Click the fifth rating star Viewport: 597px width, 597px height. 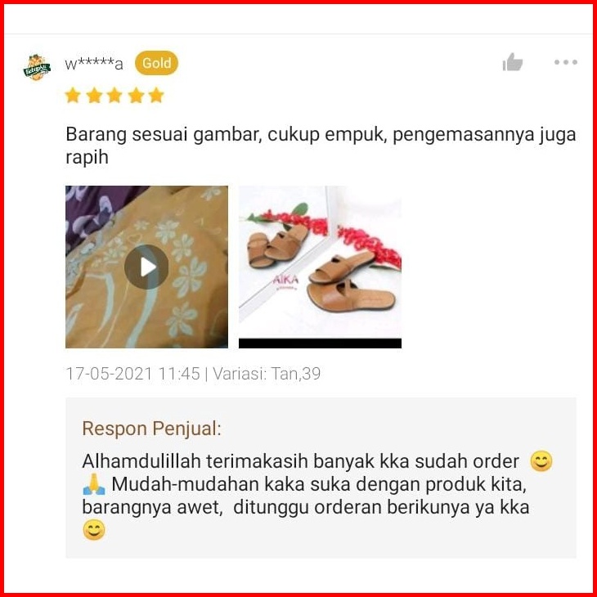click(x=155, y=95)
